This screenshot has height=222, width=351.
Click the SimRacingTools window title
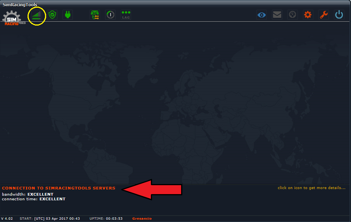point(20,5)
